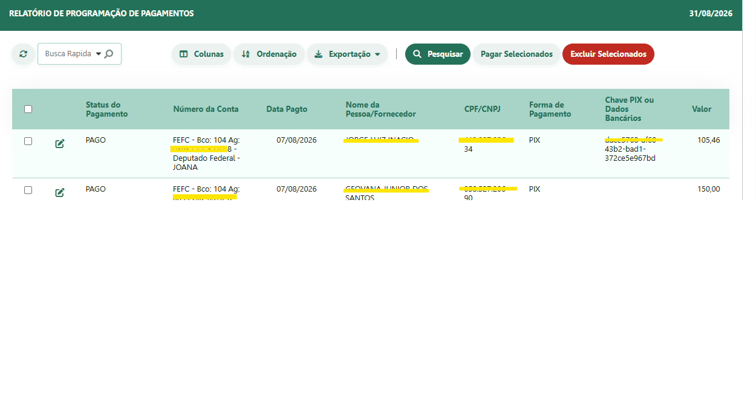Click the sort icon in Ordenação
This screenshot has width=756, height=405.
(x=246, y=54)
